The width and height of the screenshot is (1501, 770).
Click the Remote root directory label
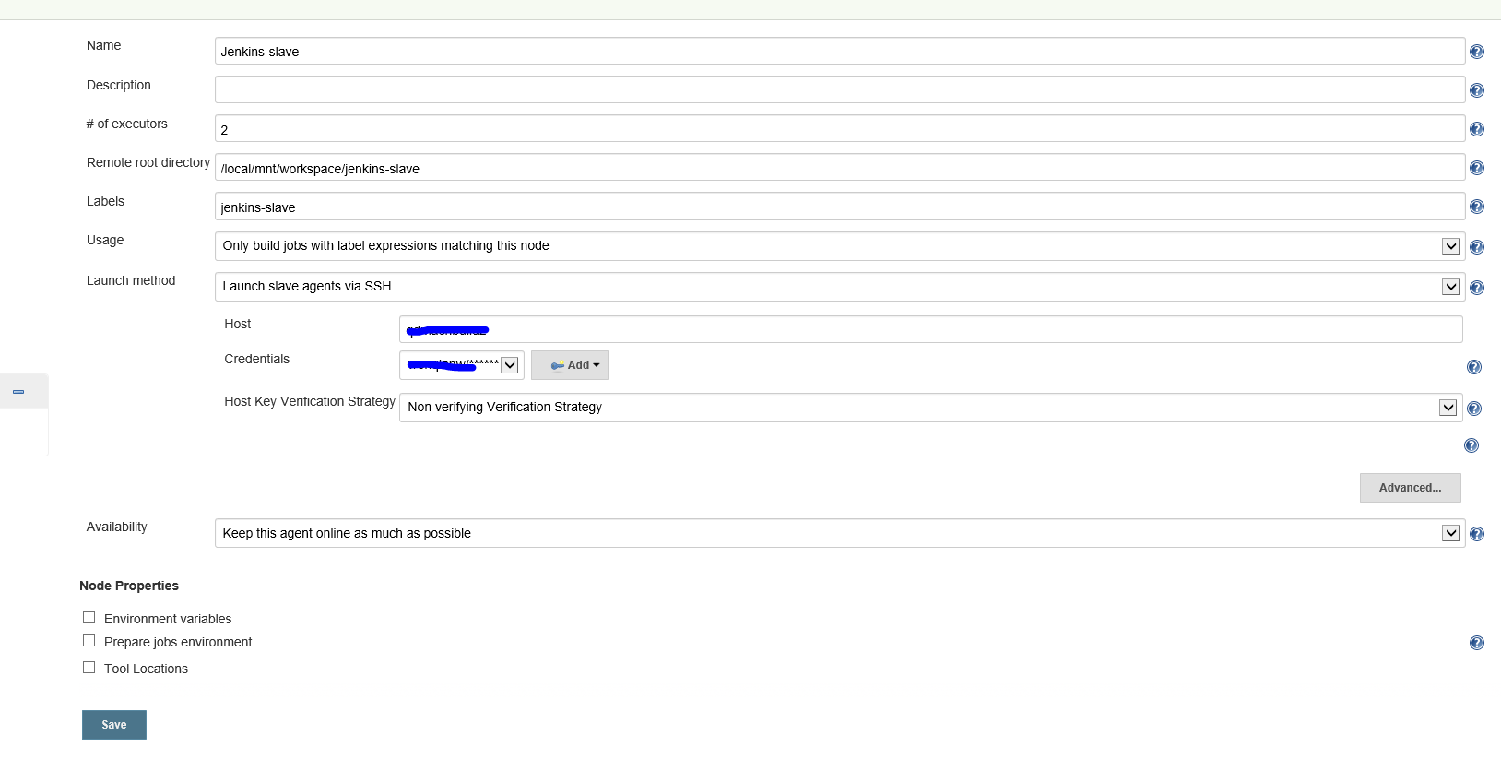[x=148, y=162]
